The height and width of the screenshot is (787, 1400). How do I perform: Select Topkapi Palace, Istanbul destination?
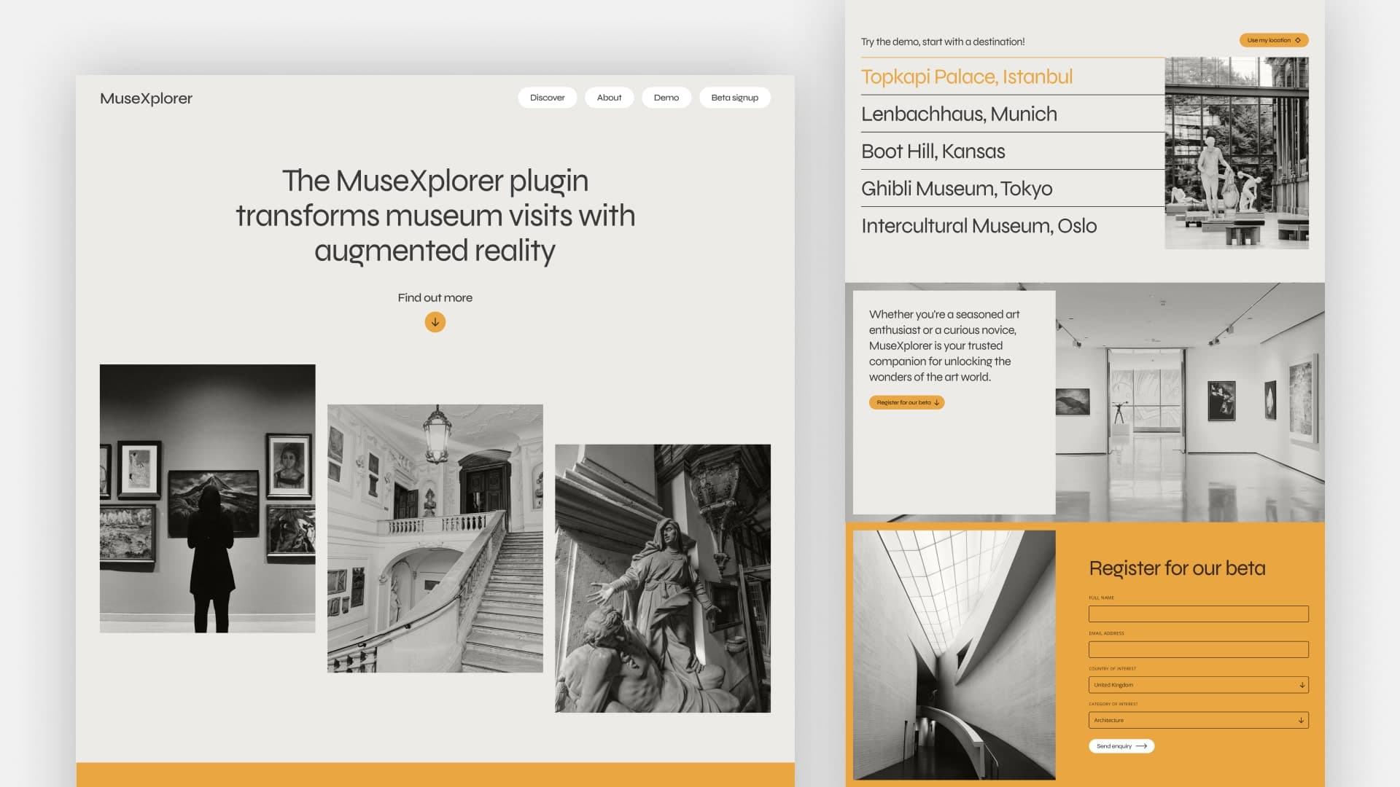[1013, 77]
